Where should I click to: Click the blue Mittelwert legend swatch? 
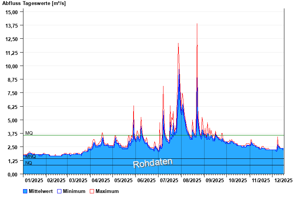tap(25, 191)
